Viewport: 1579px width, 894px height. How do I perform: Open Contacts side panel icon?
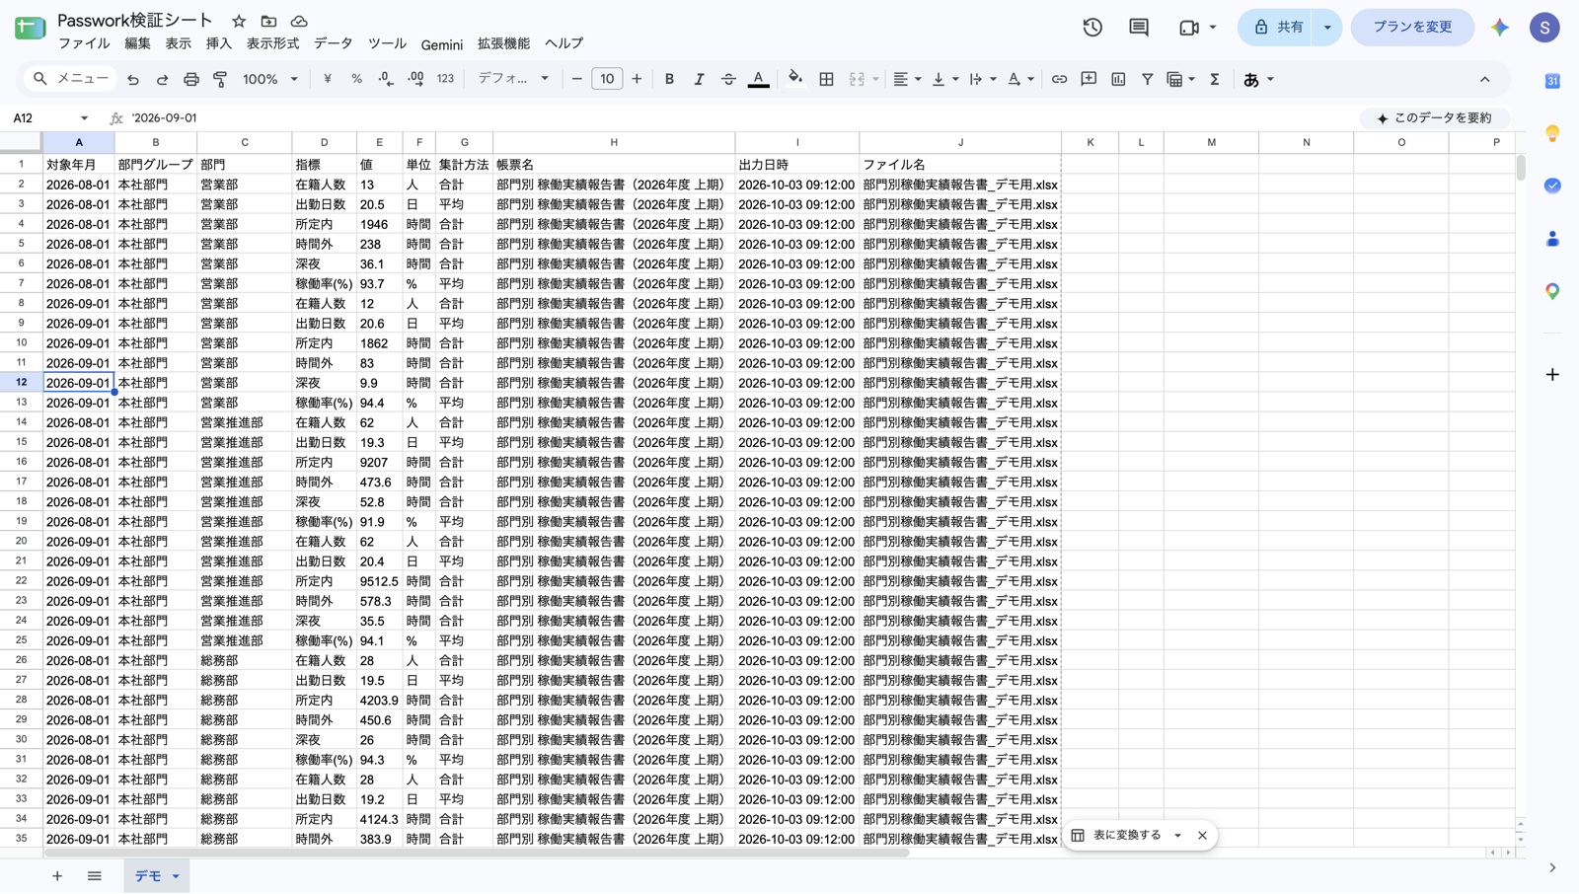1552,239
